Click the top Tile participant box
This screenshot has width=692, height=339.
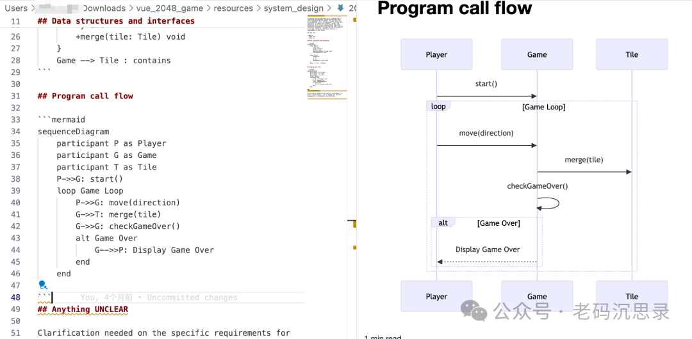(632, 54)
